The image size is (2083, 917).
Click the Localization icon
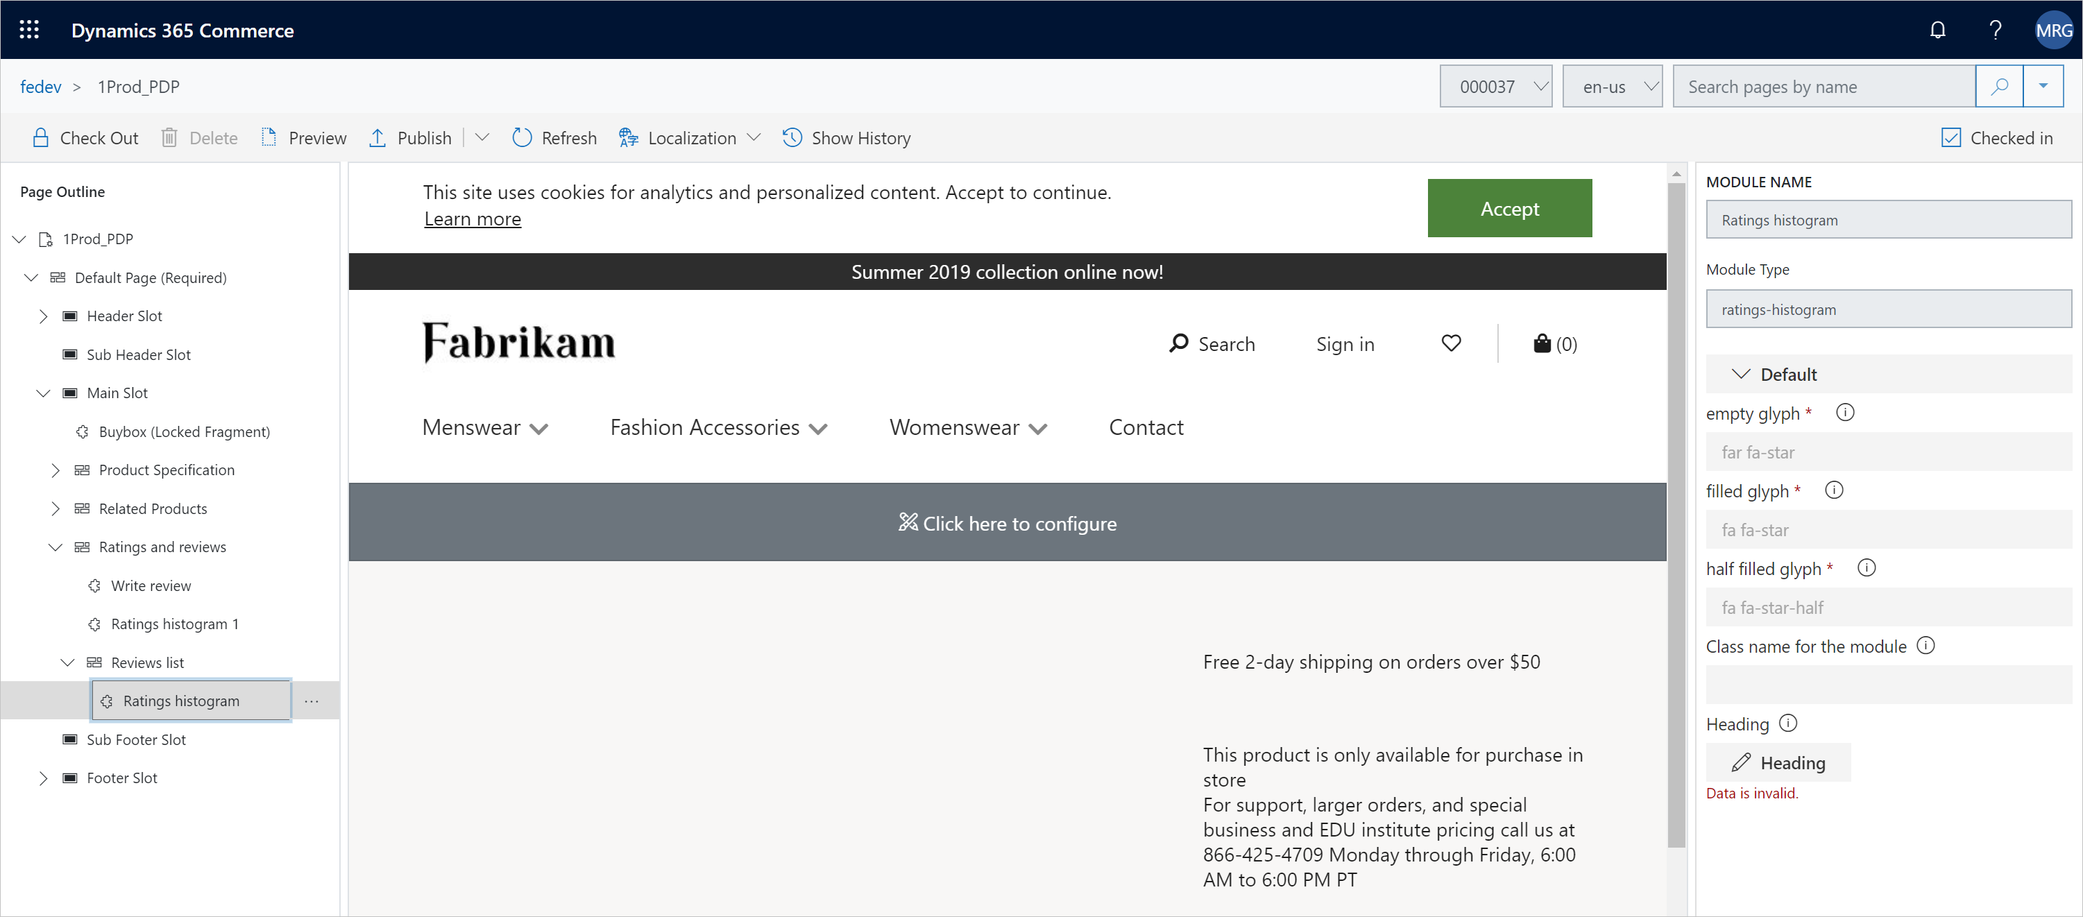629,138
